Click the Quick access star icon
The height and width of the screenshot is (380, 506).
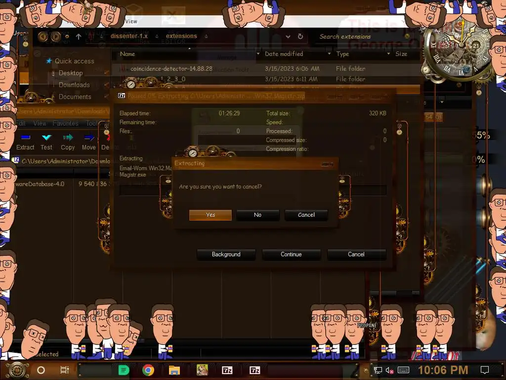click(49, 61)
